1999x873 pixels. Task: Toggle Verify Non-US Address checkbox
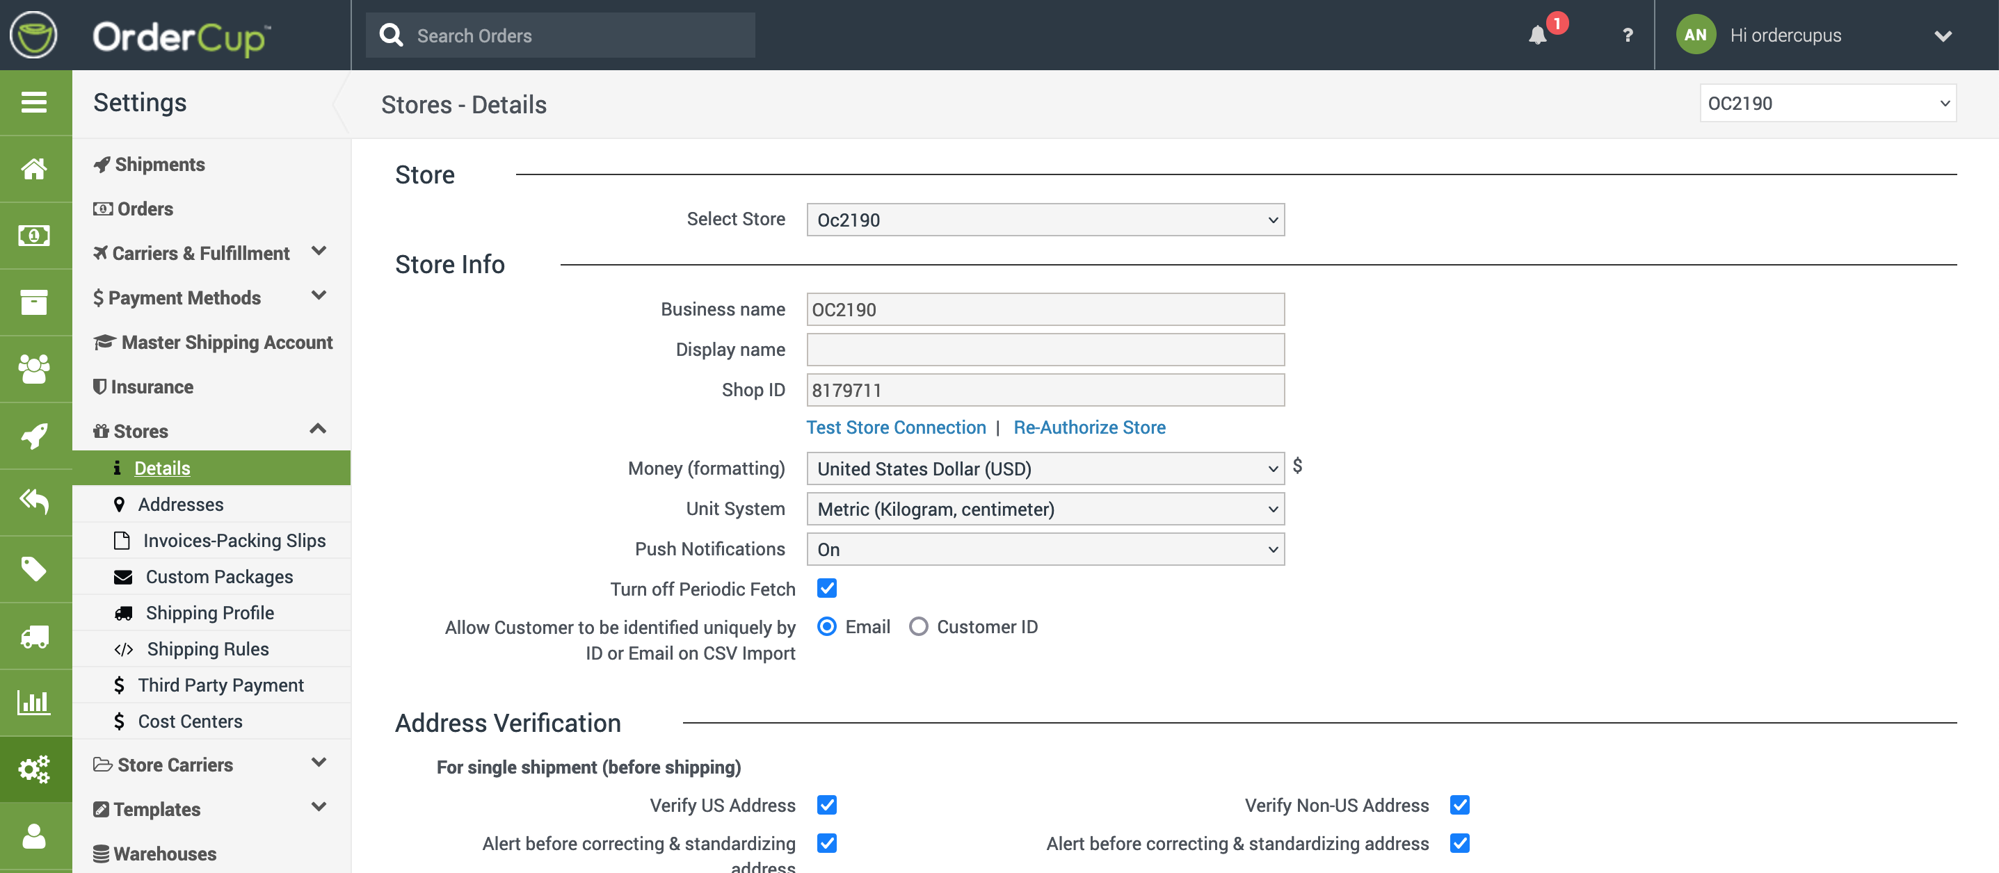[1459, 805]
